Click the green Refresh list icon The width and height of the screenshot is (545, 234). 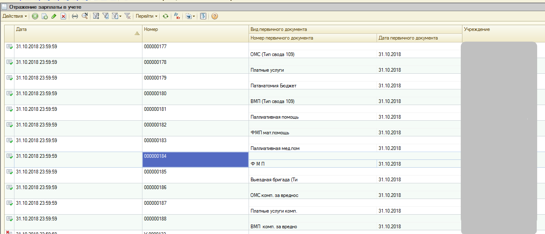click(x=166, y=16)
